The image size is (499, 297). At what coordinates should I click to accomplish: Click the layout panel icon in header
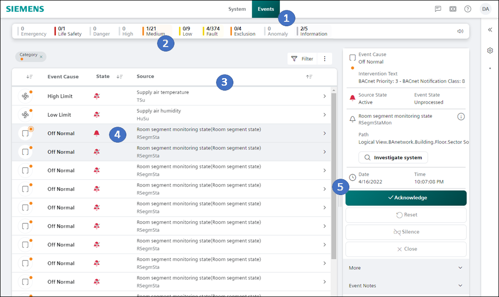click(453, 9)
